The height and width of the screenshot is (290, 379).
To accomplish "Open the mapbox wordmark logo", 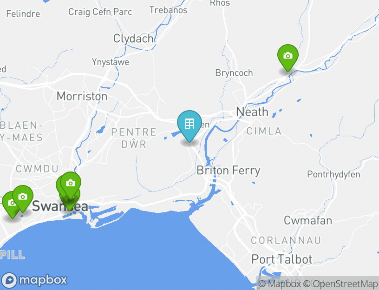I will tap(43, 281).
